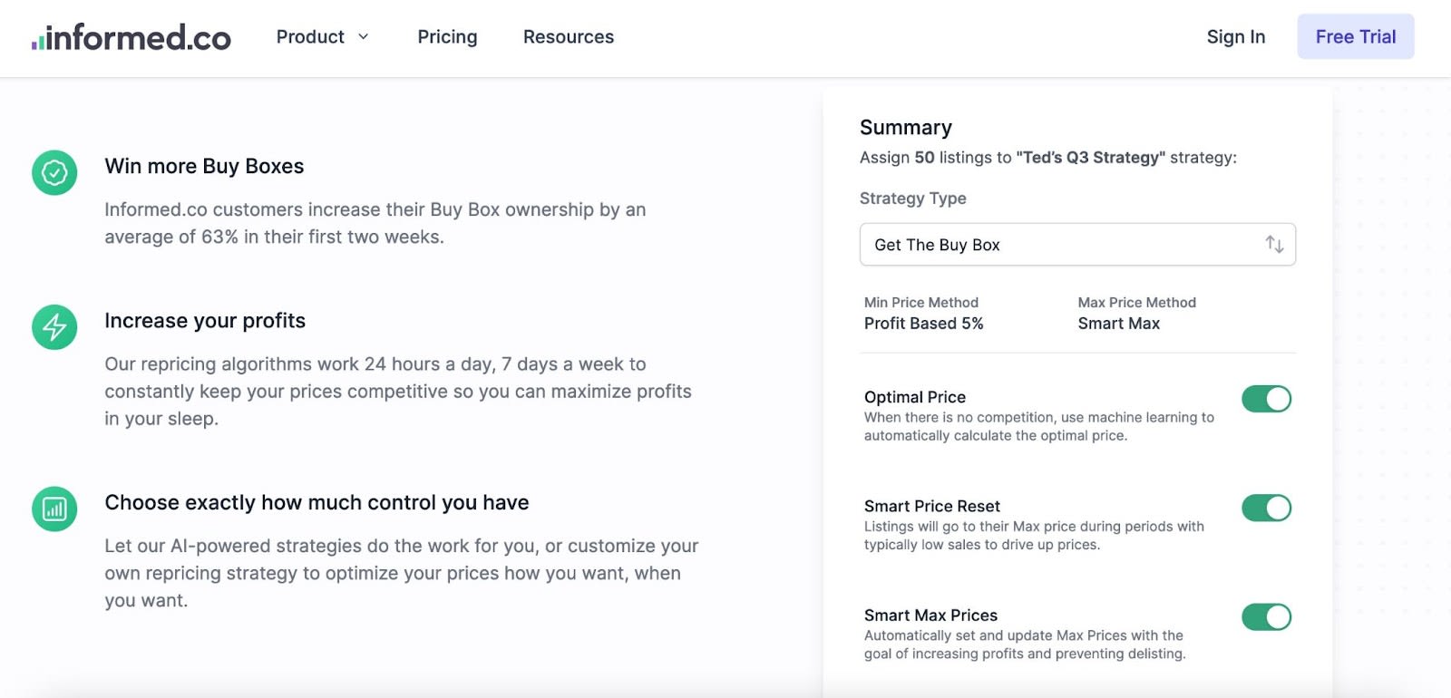
Task: Click the up-down arrows icon in Strategy Type field
Action: tap(1274, 245)
